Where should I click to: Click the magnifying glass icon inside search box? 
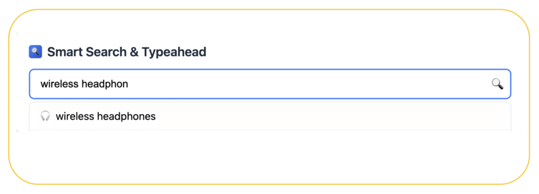pos(497,84)
